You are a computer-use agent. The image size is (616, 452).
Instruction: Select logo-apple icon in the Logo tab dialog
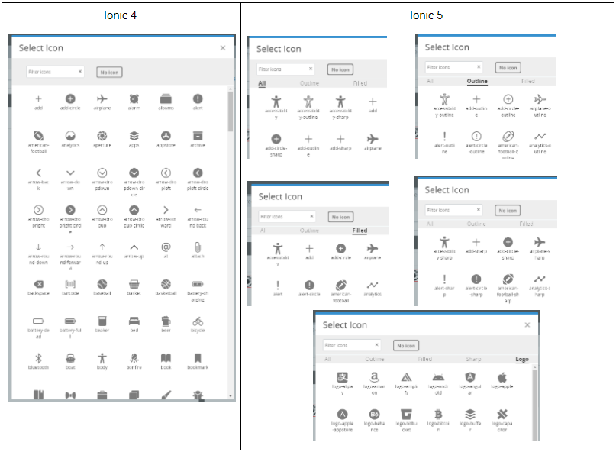502,378
